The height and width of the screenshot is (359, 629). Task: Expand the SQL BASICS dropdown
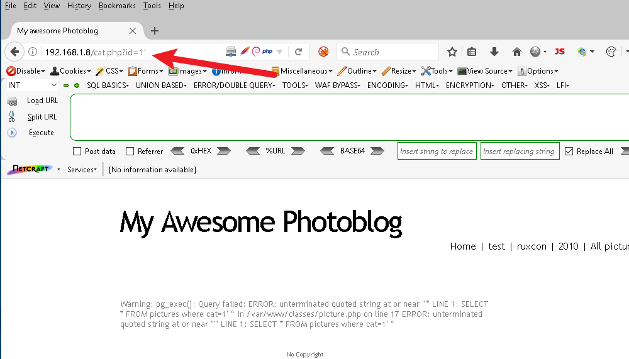pyautogui.click(x=107, y=86)
